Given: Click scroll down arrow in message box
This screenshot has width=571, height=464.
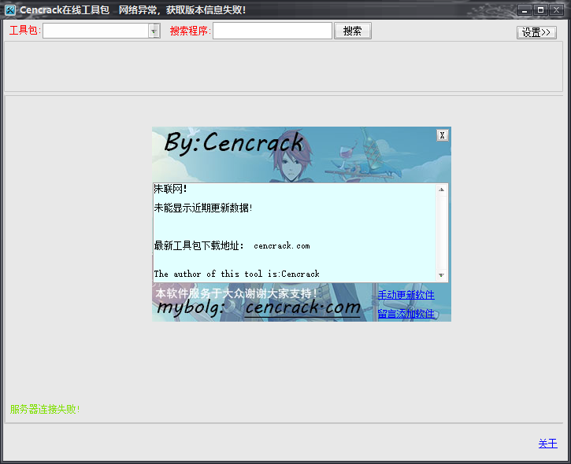Looking at the screenshot, I should tap(442, 275).
